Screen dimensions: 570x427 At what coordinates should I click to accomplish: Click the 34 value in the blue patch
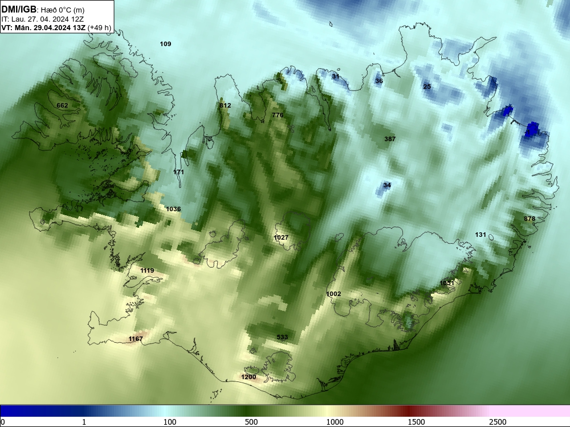(387, 186)
